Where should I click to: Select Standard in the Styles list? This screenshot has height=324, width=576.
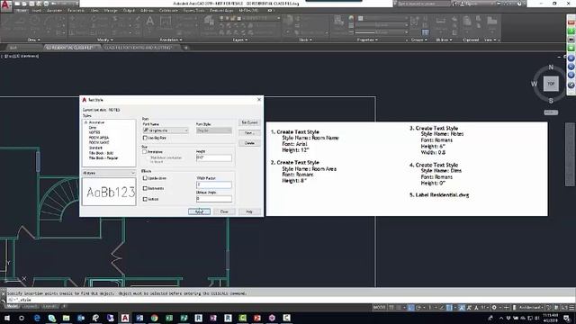tap(95, 148)
